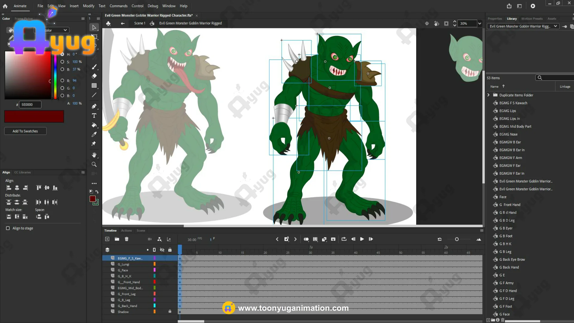Image resolution: width=574 pixels, height=323 pixels.
Task: Open the library document selector dropdown
Action: [555, 26]
